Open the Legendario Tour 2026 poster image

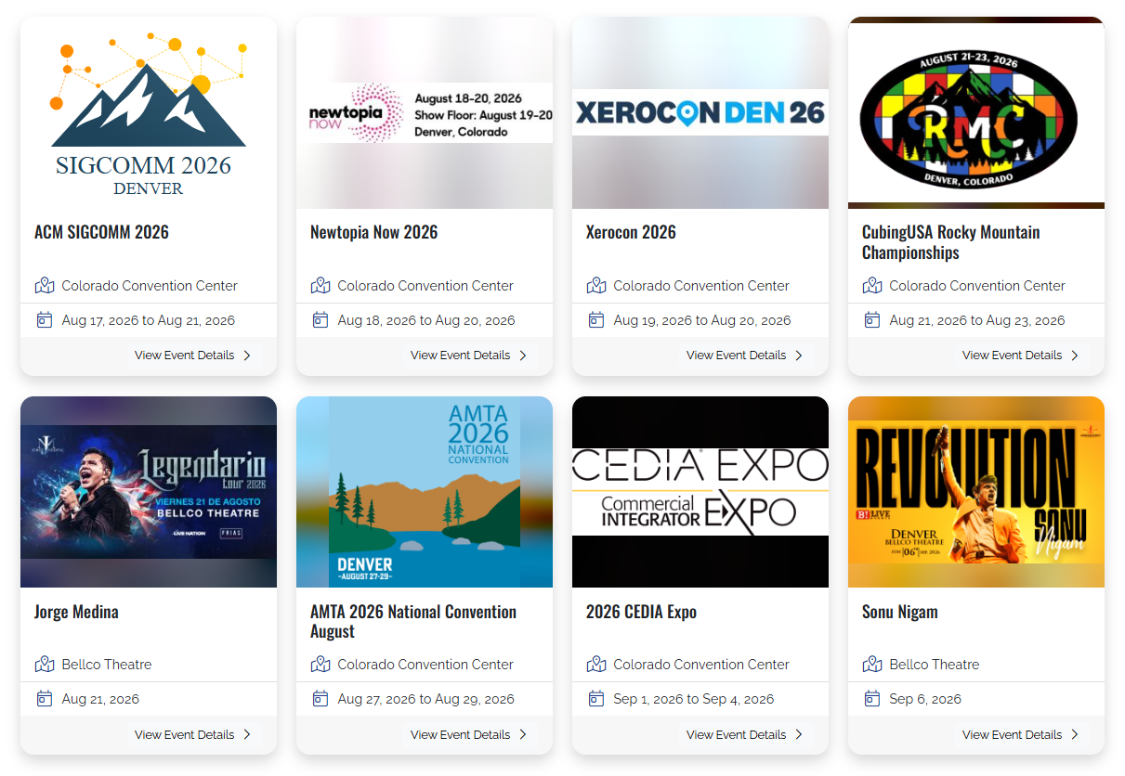click(x=149, y=492)
